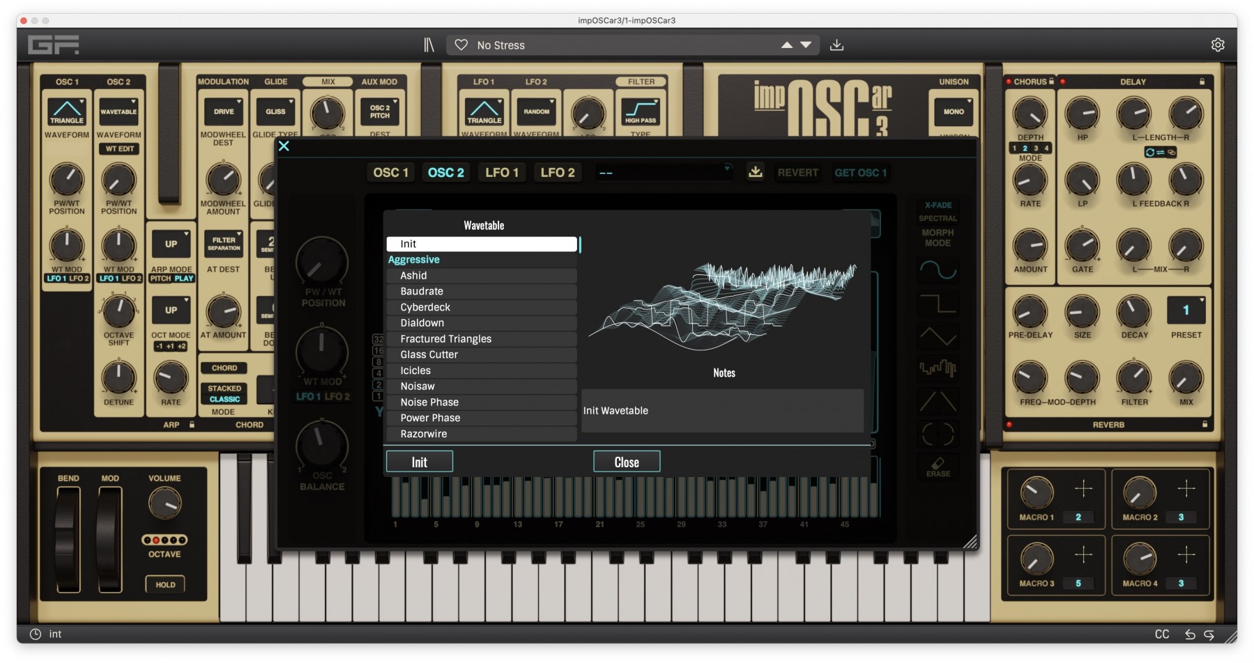
Task: Click the GET OSC 1 button
Action: tap(860, 173)
